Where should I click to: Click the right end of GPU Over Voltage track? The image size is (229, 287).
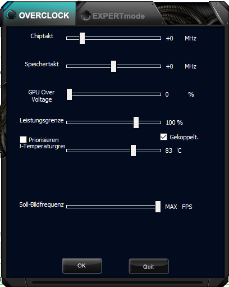pos(159,94)
